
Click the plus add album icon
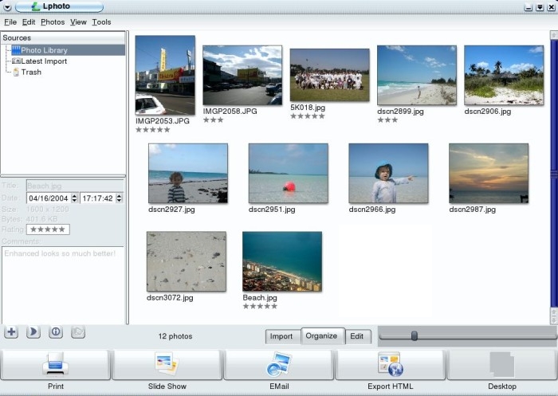coord(11,332)
